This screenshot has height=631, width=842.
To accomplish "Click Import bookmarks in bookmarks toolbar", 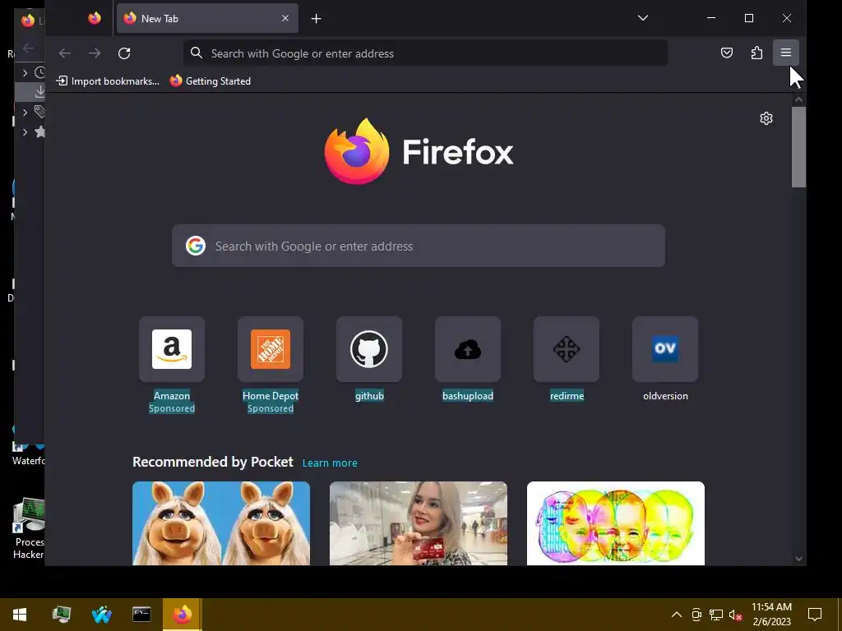I will pos(108,81).
